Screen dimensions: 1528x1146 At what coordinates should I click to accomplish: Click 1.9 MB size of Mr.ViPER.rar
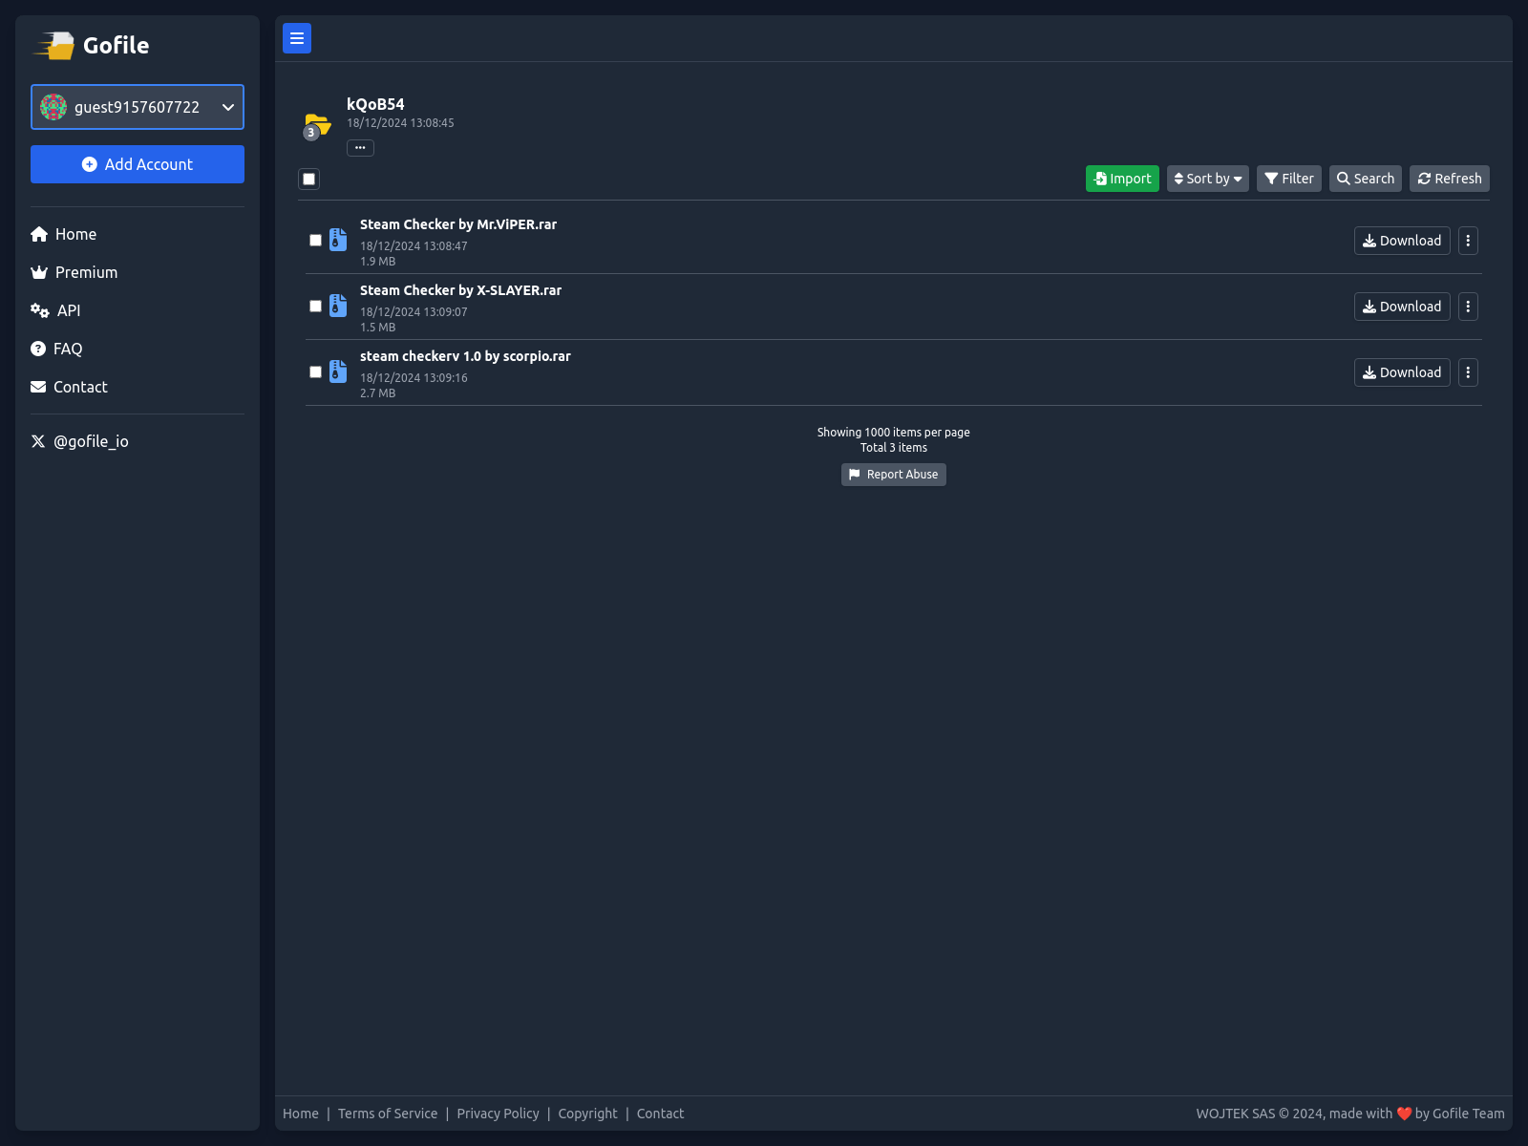pos(377,262)
